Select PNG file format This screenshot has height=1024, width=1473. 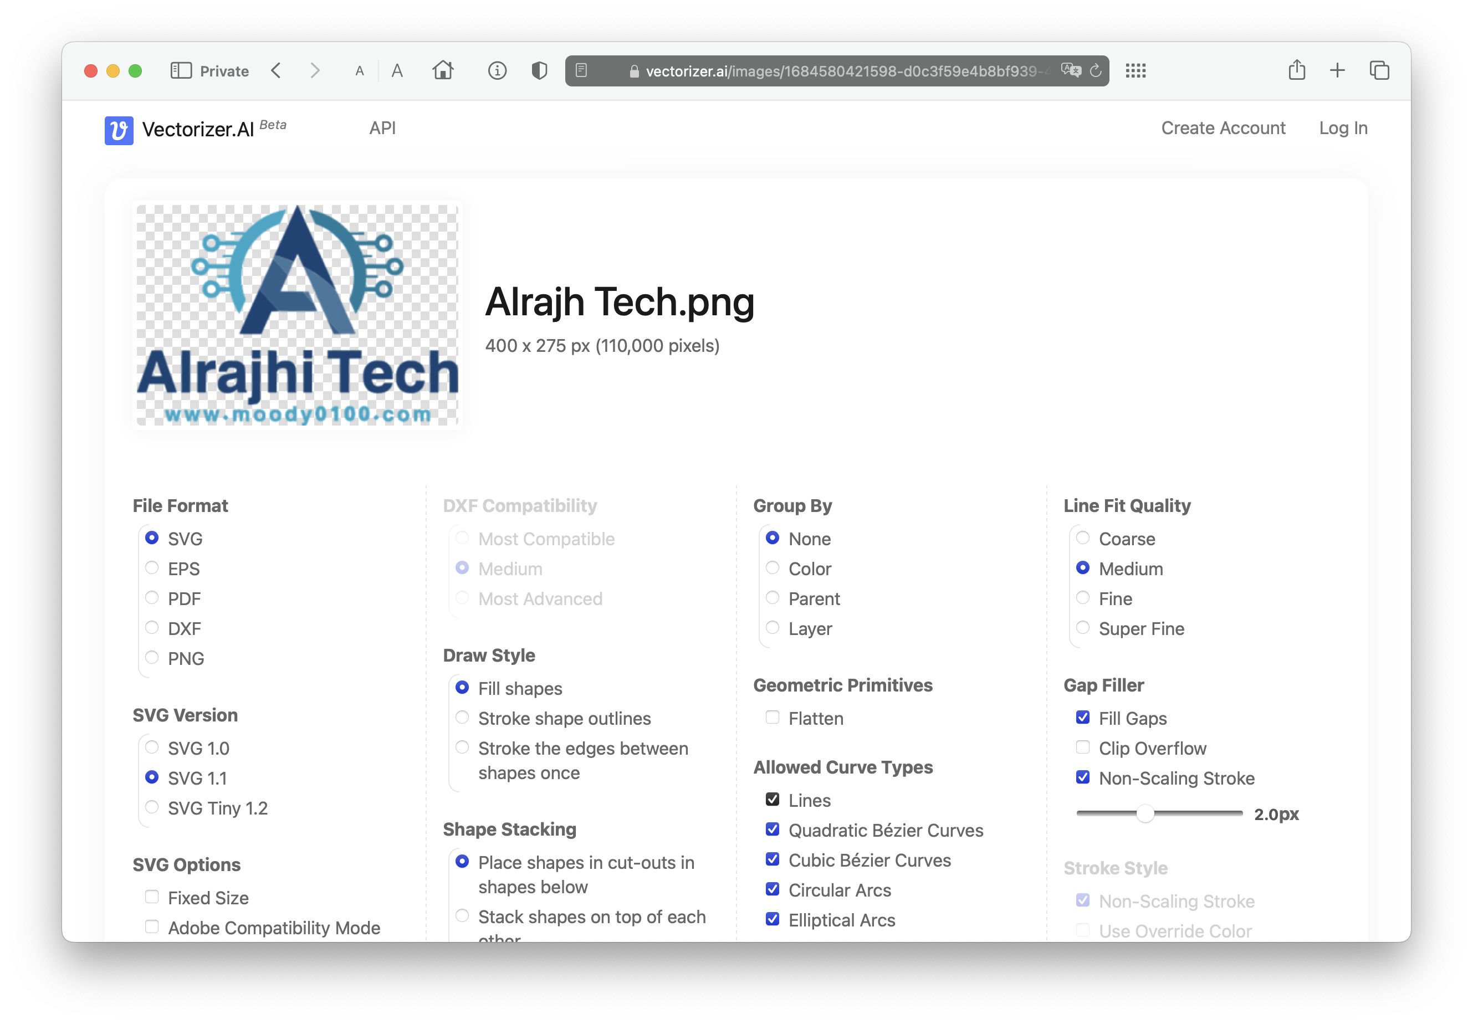(152, 658)
